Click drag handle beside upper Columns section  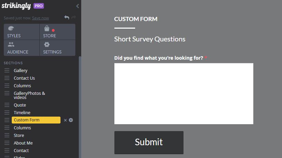pyautogui.click(x=7, y=86)
